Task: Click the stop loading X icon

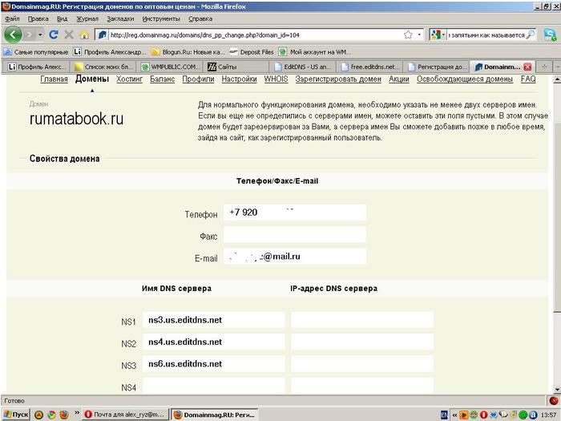Action: pos(69,34)
